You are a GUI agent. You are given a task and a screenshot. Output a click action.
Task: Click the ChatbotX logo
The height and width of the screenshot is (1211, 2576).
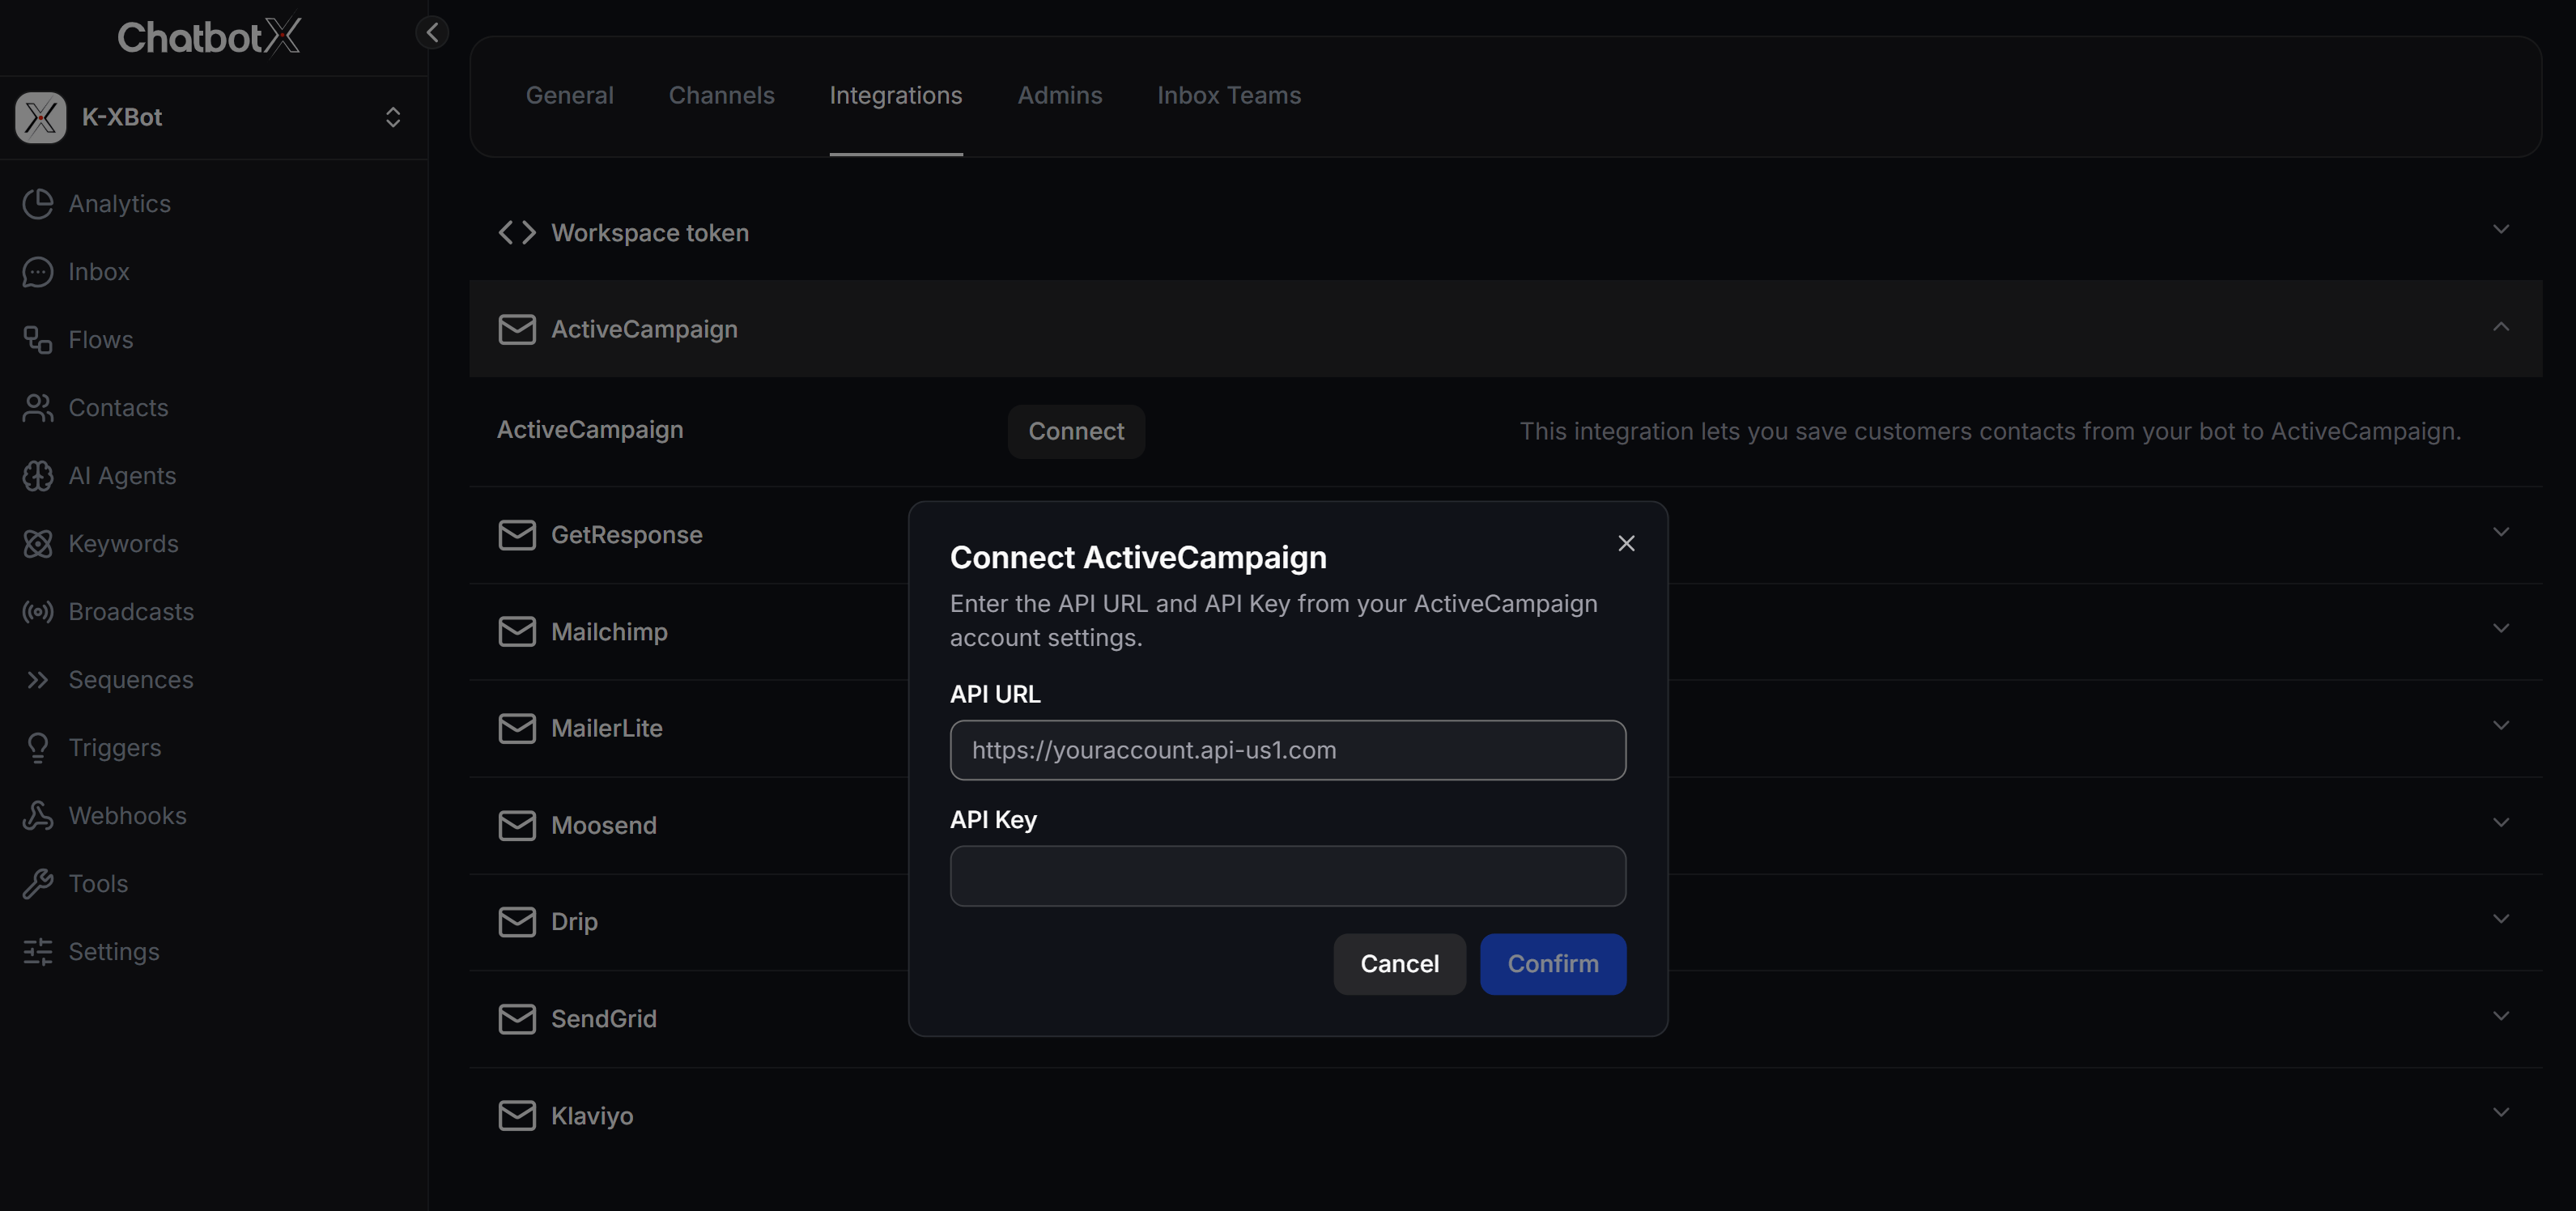(209, 36)
